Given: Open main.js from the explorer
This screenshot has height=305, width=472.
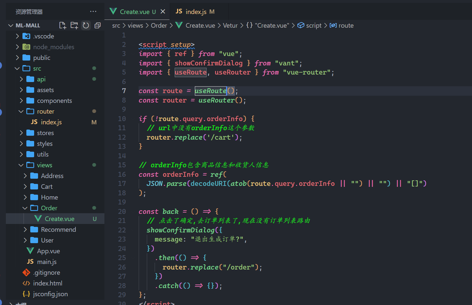Looking at the screenshot, I should [x=55, y=262].
